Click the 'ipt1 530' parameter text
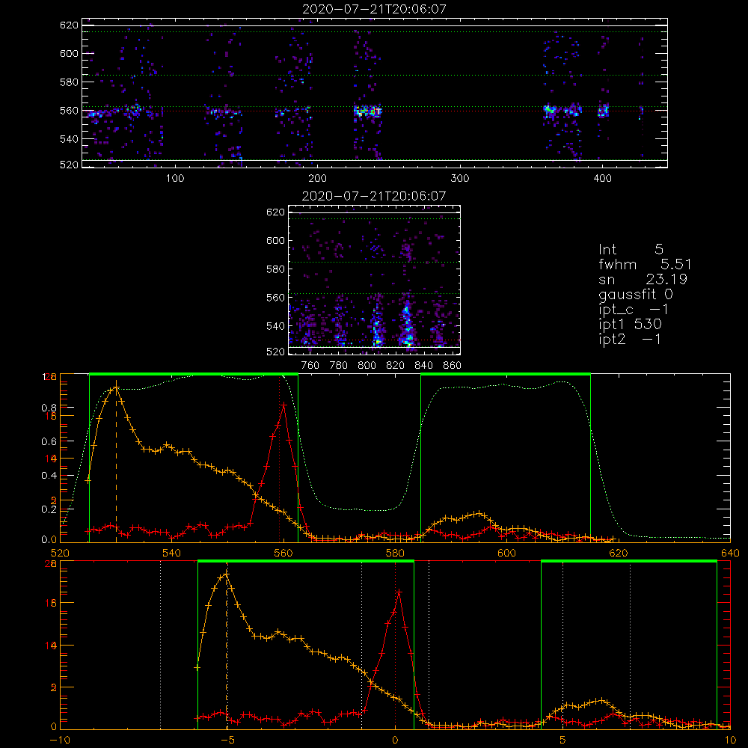This screenshot has width=748, height=748. [630, 325]
